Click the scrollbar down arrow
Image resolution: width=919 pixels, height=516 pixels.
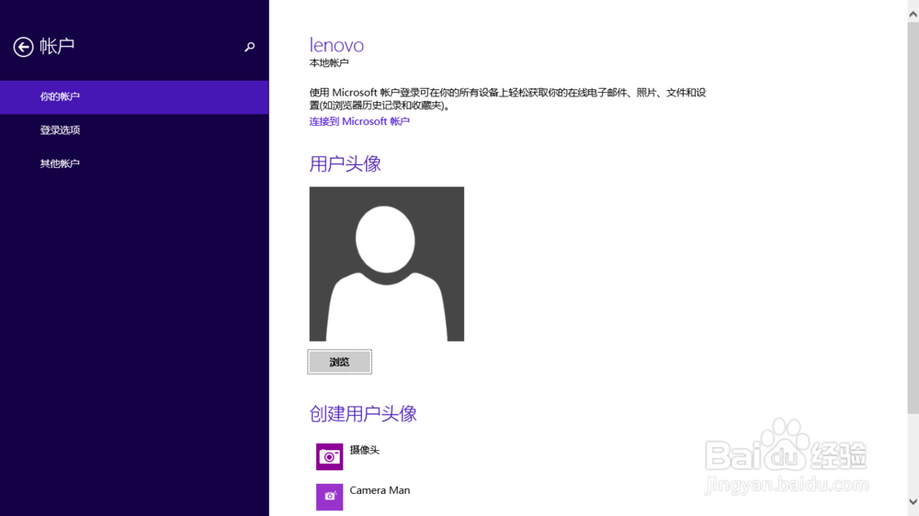pyautogui.click(x=913, y=502)
